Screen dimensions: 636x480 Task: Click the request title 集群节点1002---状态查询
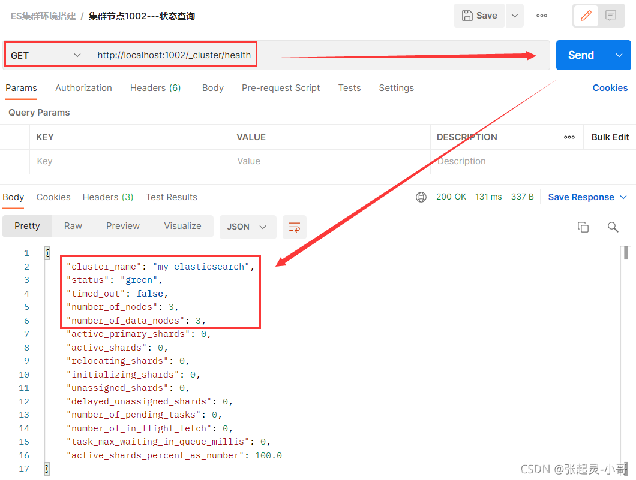coord(142,16)
